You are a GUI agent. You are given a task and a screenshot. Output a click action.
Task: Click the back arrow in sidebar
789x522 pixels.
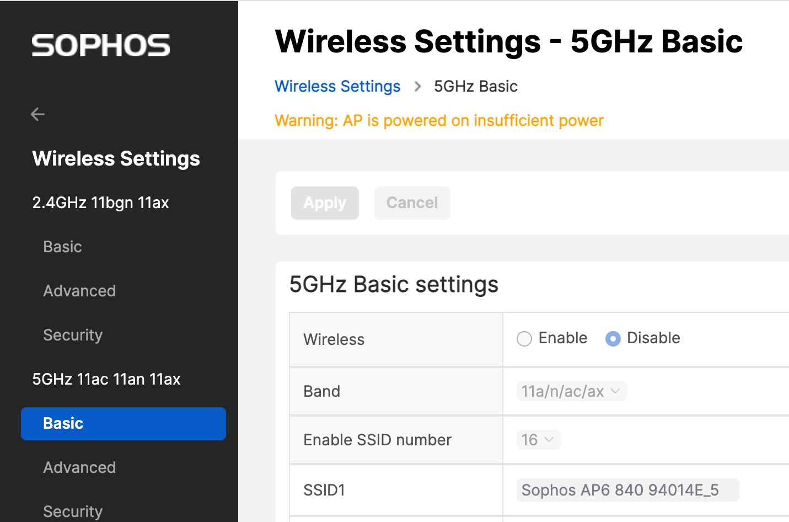[37, 114]
